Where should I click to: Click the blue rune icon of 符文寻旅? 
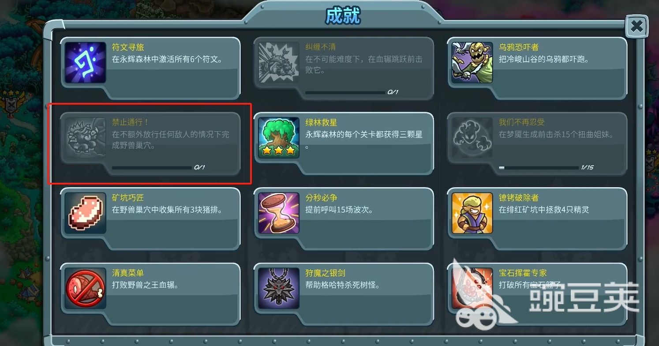click(86, 63)
